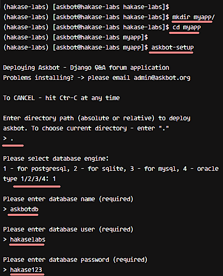Click the hakaselabs database user entry
Viewport: 223px width, 276px height.
tap(28, 240)
